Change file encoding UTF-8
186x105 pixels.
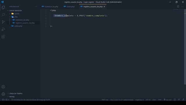click(x=148, y=100)
